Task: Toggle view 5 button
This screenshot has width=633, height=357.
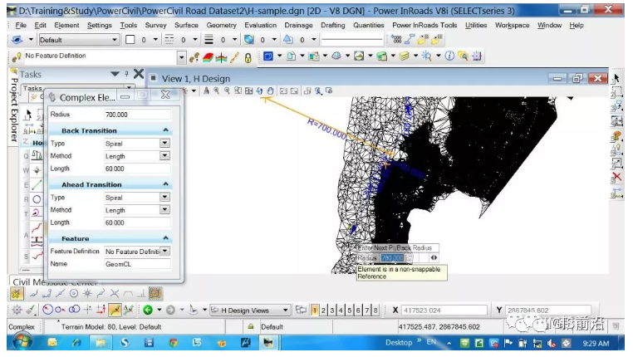Action: point(350,311)
